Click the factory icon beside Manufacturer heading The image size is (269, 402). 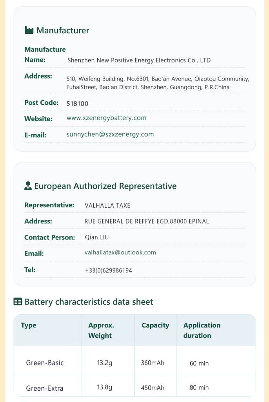tap(29, 30)
